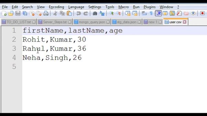Close the mongo_query.json tab

[x=108, y=22]
